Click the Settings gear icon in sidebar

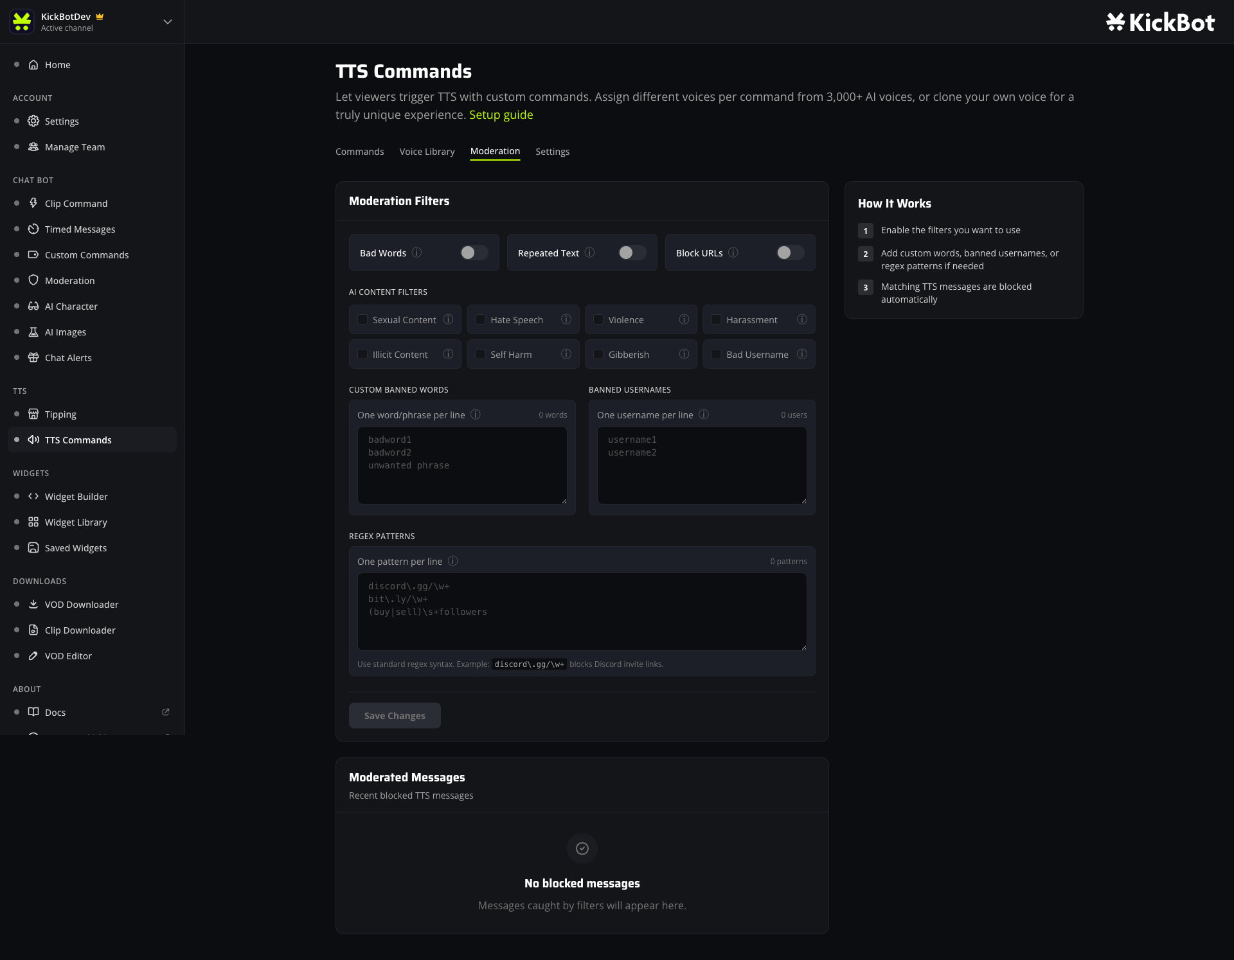[33, 121]
